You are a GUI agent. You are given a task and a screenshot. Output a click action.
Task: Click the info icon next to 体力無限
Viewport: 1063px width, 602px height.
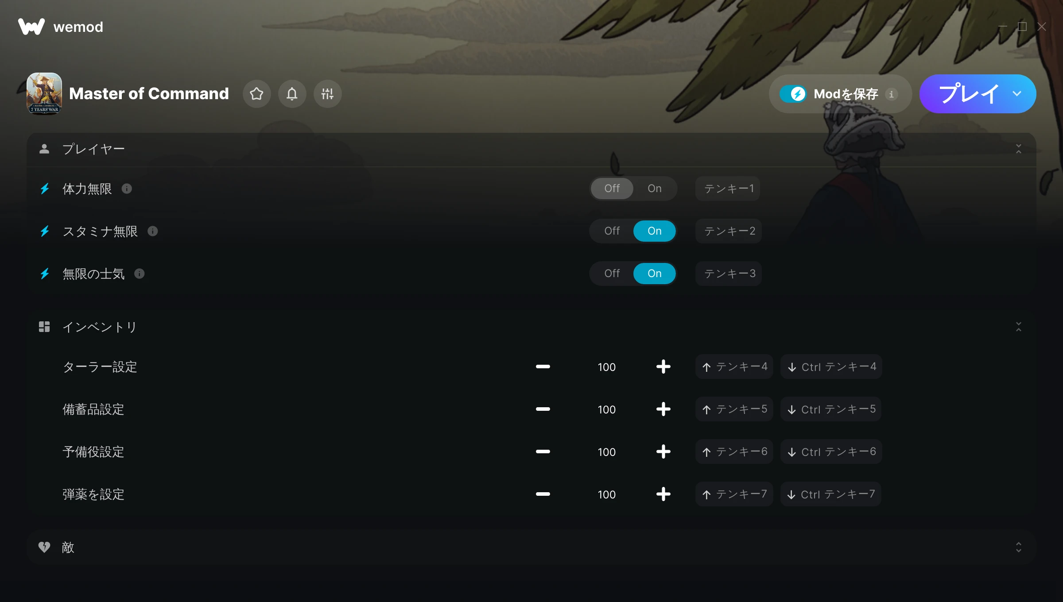click(127, 189)
